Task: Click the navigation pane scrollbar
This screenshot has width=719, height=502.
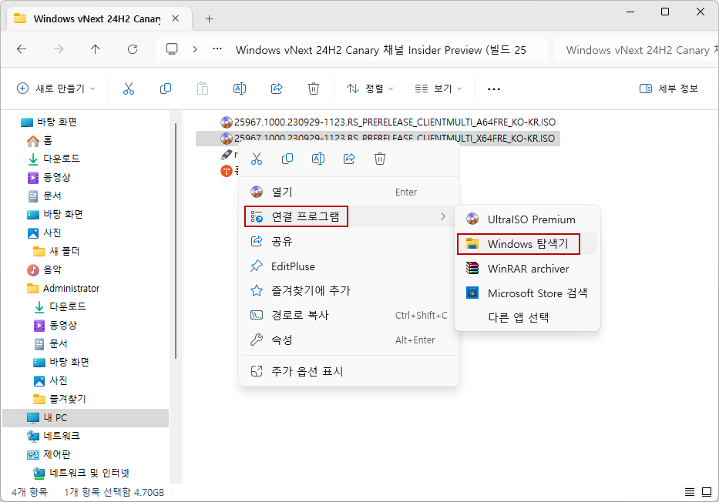Action: tap(176, 240)
